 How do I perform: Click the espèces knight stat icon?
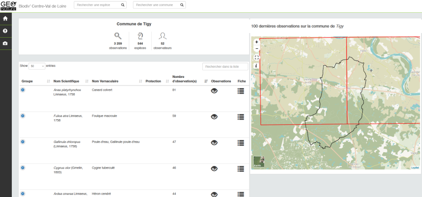(140, 36)
